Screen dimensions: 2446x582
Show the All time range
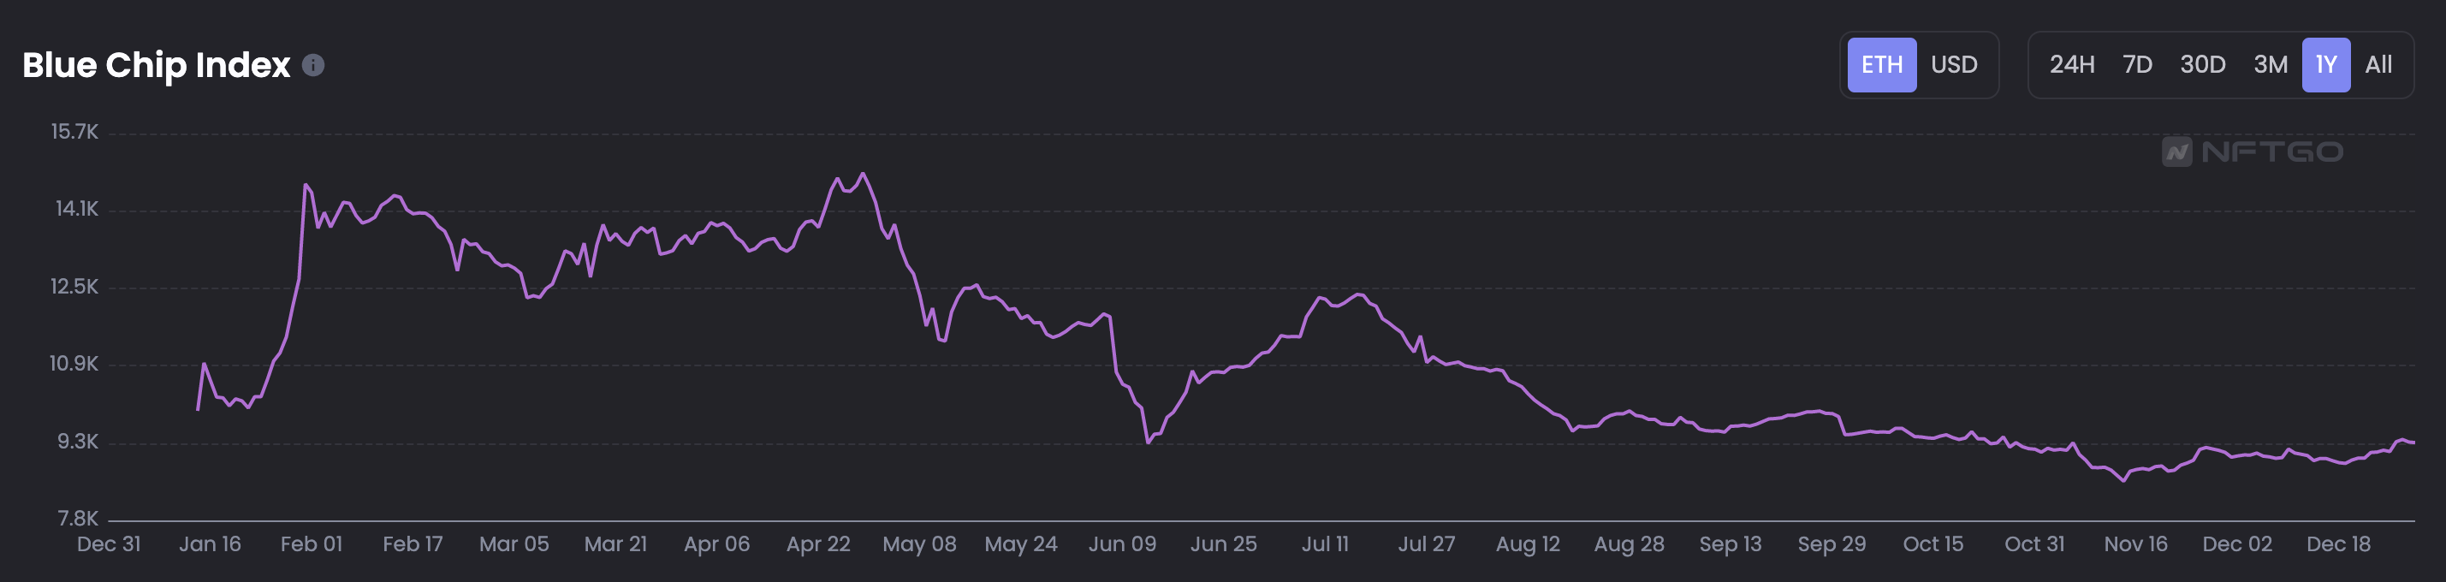(2378, 64)
